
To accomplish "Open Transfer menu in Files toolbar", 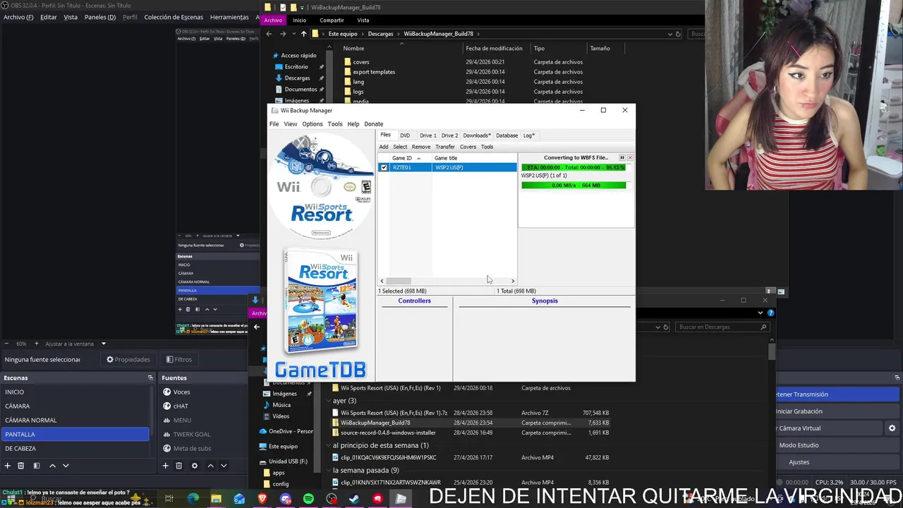I will [x=445, y=147].
